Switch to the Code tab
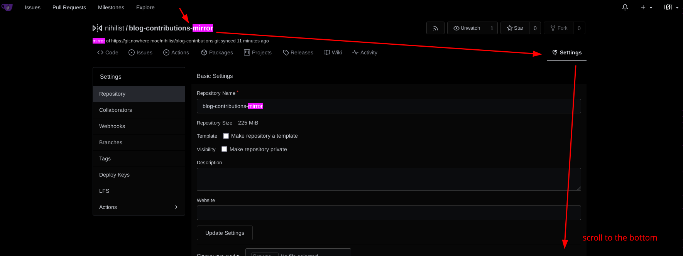This screenshot has height=256, width=683. coord(108,52)
